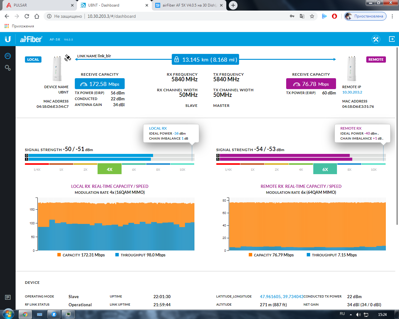Viewport: 399px width, 319px height.
Task: Click the airFiber logo
Action: 31,39
